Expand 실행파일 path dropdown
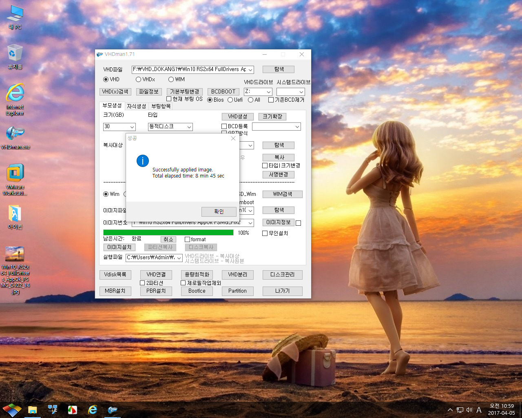 pos(179,258)
